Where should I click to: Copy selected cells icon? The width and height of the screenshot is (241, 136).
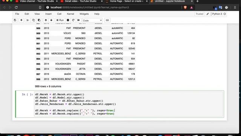point(34,20)
